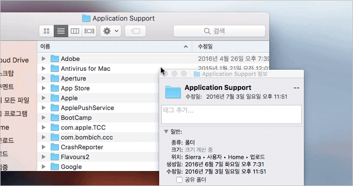This screenshot has height=186, width=353.
Task: Select the com.apple.TCC folder icon
Action: pos(54,127)
